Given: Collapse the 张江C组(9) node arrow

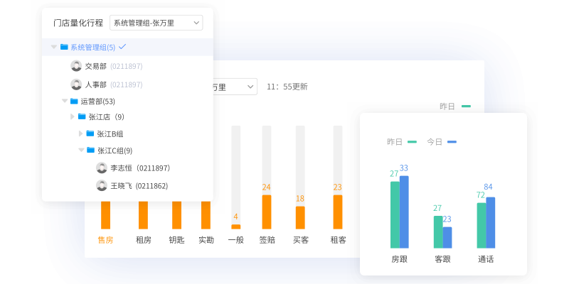Looking at the screenshot, I should [81, 150].
